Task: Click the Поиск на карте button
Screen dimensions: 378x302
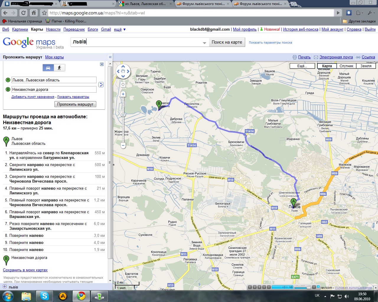Action: pos(227,42)
